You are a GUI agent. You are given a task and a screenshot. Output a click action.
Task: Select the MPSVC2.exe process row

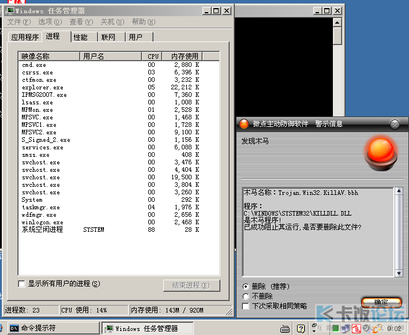[x=119, y=133]
